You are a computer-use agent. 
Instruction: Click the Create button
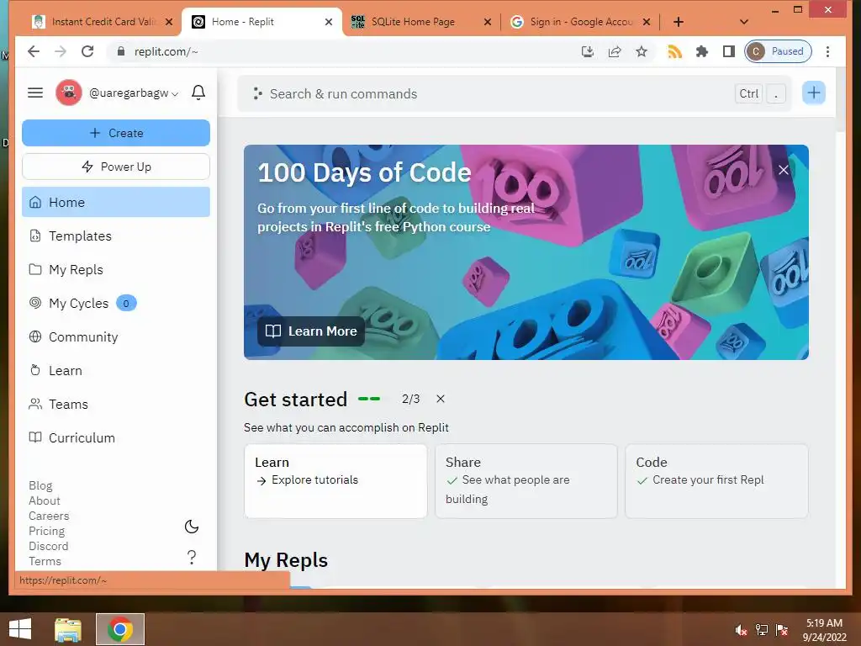pos(116,133)
